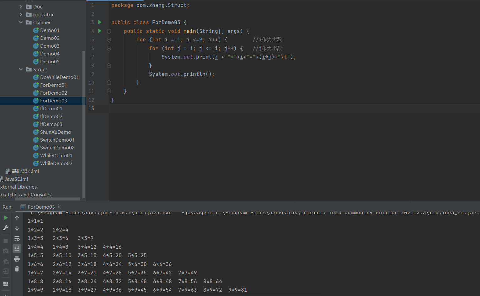The image size is (480, 296).
Task: Click the Down arrow in Run console toolbar
Action: point(17,228)
